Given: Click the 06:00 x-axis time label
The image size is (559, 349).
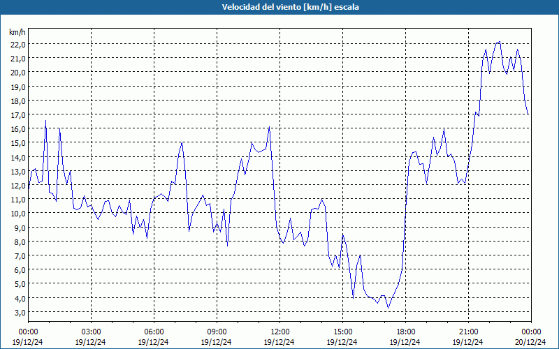Looking at the screenshot, I should coord(154,332).
